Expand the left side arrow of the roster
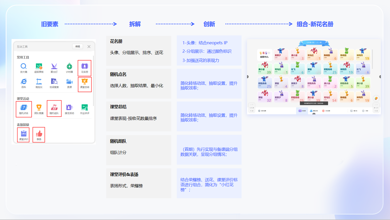The width and height of the screenshot is (390, 220). click(x=248, y=77)
